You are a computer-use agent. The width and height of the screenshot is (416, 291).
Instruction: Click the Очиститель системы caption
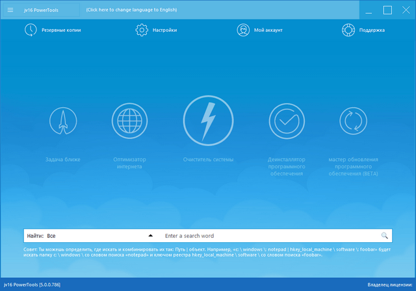click(208, 160)
